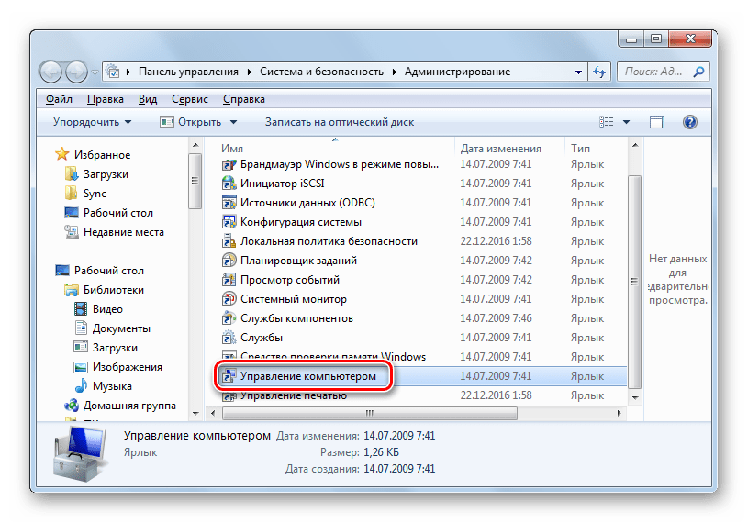Select Управление компьютером shortcut icon
Image resolution: width=748 pixels, height=523 pixels.
pos(229,376)
